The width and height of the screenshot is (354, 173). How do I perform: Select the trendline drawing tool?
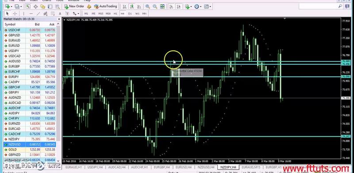[38, 14]
